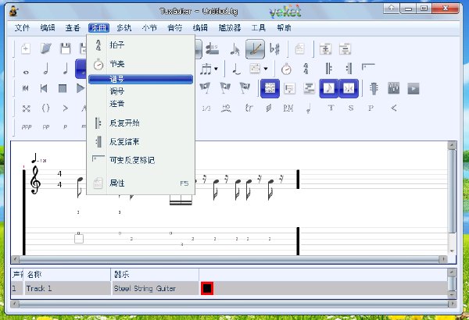Click the fade-in < effect icon
The image size is (469, 320).
pos(394,108)
